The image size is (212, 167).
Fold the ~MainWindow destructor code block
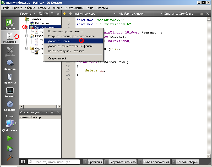(73, 62)
